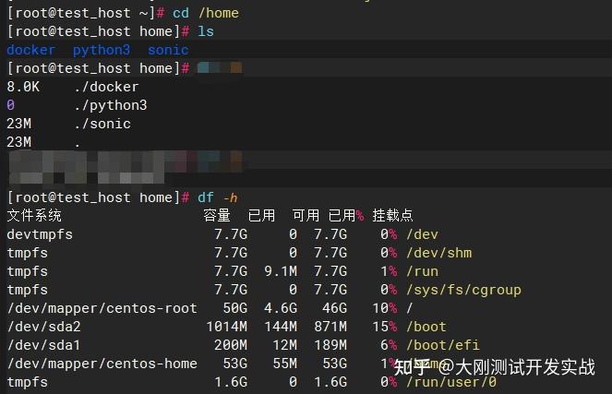Click the ./python3 entry in du output
The image size is (612, 394).
111,105
